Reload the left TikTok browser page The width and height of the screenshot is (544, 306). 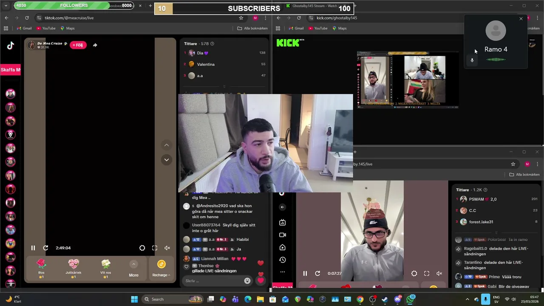(x=27, y=18)
